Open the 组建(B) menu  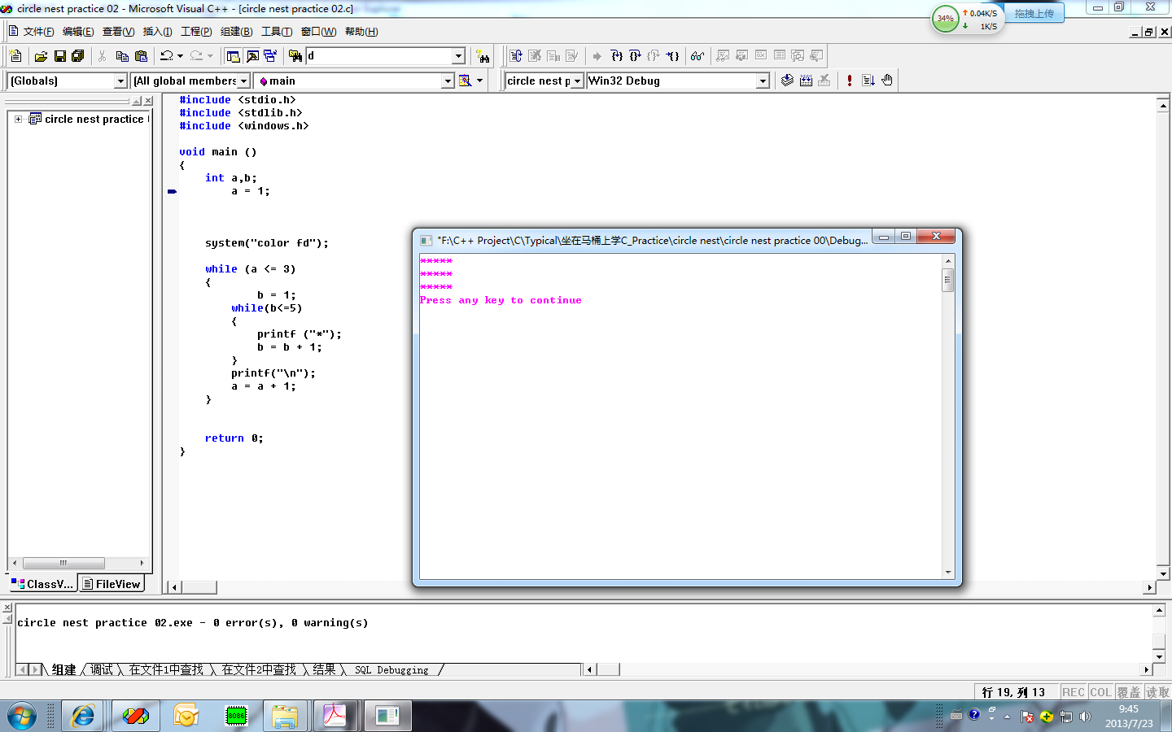coord(236,32)
